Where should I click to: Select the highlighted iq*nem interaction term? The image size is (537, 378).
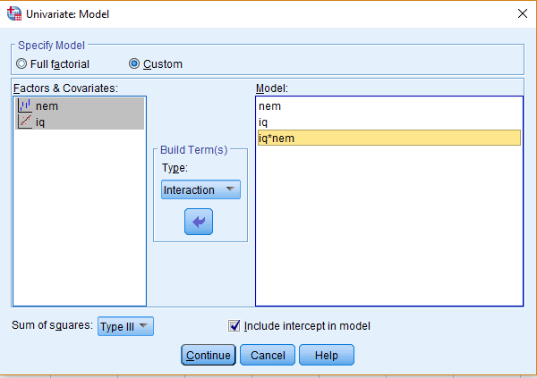389,138
